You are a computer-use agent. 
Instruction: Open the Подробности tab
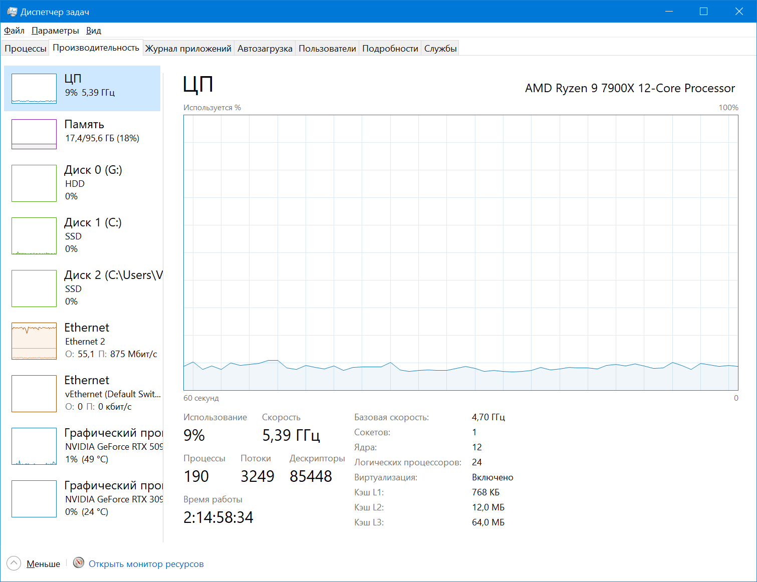(390, 49)
